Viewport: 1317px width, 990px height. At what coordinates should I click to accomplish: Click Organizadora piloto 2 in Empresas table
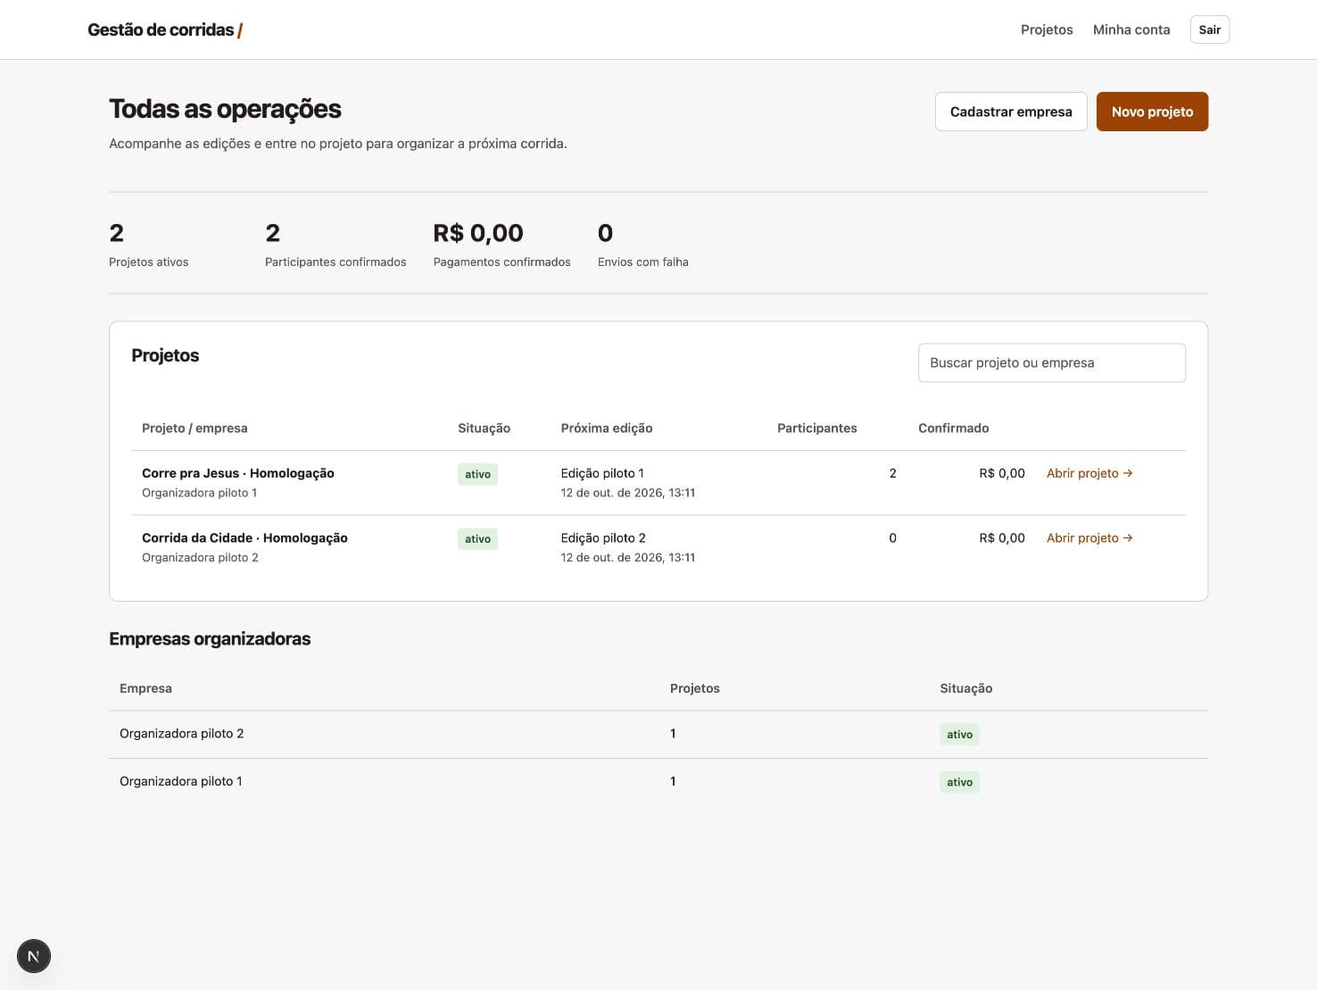(182, 734)
